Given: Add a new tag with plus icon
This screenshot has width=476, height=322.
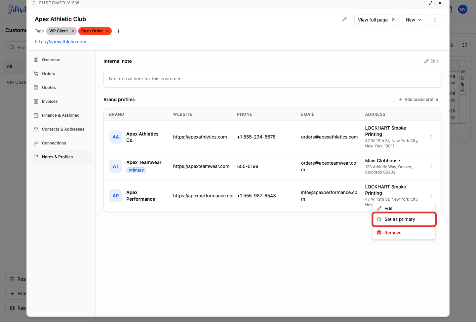Looking at the screenshot, I should (x=118, y=31).
